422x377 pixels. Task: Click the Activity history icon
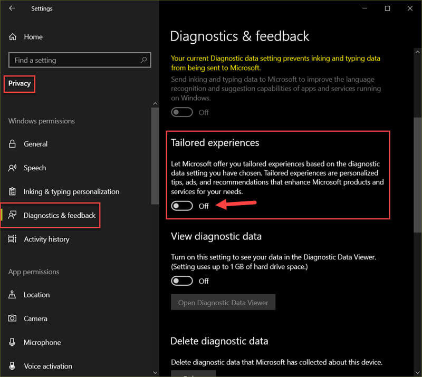click(x=12, y=239)
